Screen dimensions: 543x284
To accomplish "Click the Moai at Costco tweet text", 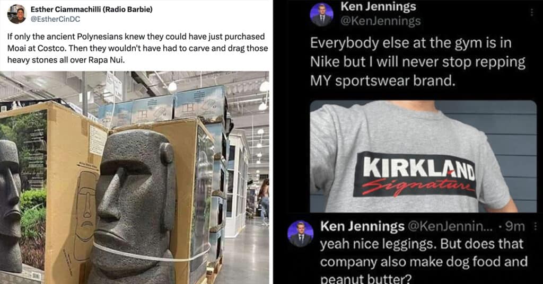I will pos(137,48).
